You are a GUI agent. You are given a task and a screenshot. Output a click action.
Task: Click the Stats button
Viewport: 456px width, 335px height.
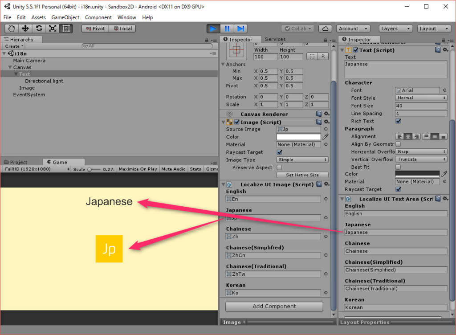[x=195, y=169]
